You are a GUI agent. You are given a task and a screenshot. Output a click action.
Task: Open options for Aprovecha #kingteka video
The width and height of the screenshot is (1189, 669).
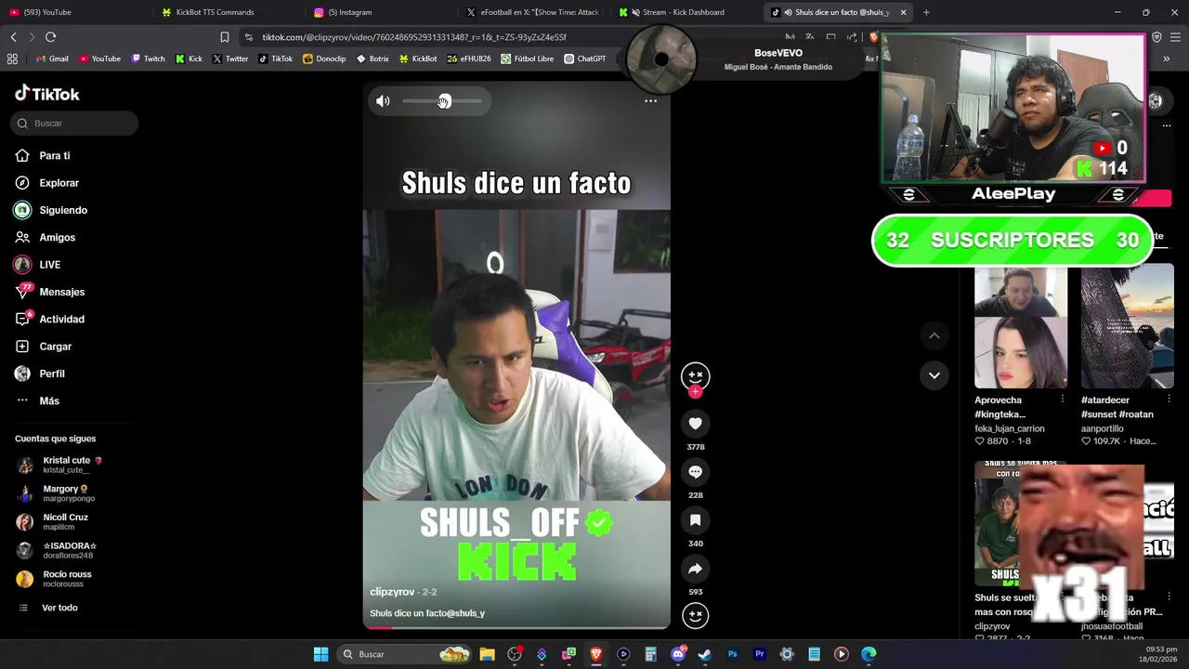point(1063,400)
